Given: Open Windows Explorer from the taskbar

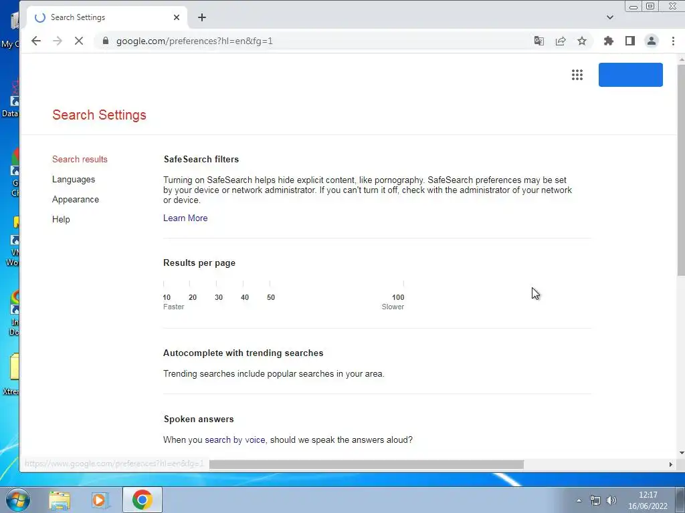Looking at the screenshot, I should tap(60, 500).
